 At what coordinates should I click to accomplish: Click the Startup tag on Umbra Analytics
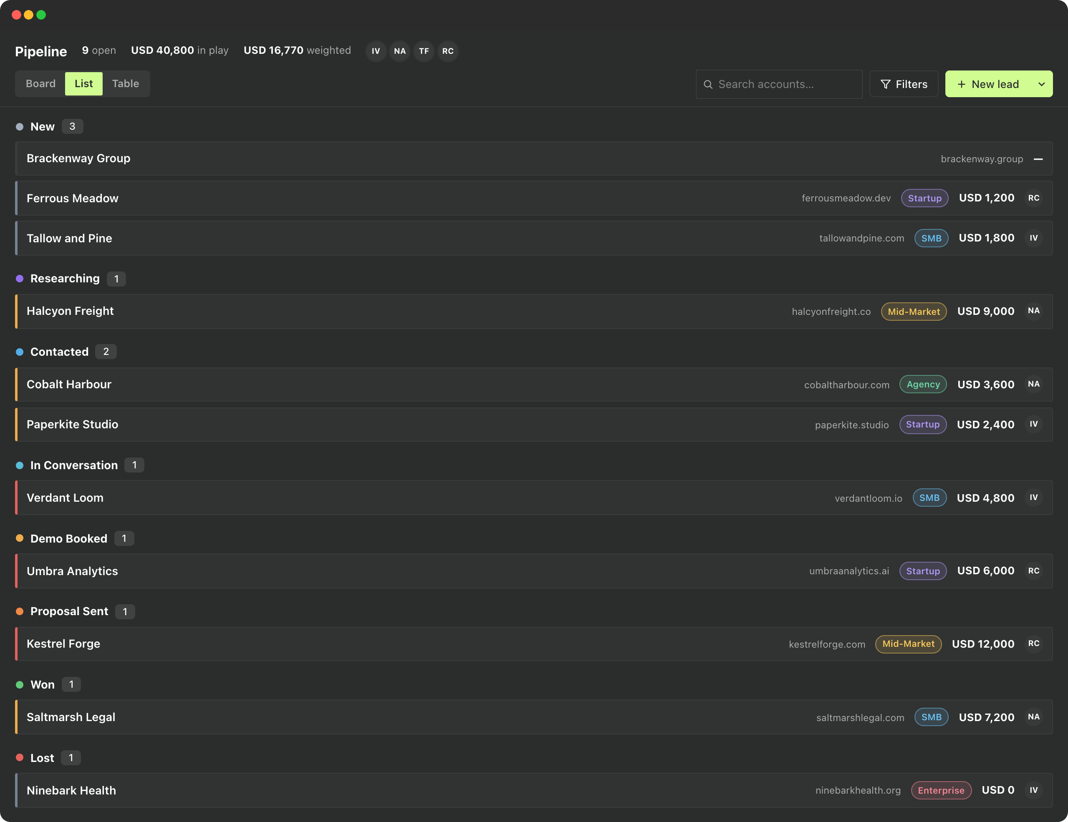coord(923,571)
